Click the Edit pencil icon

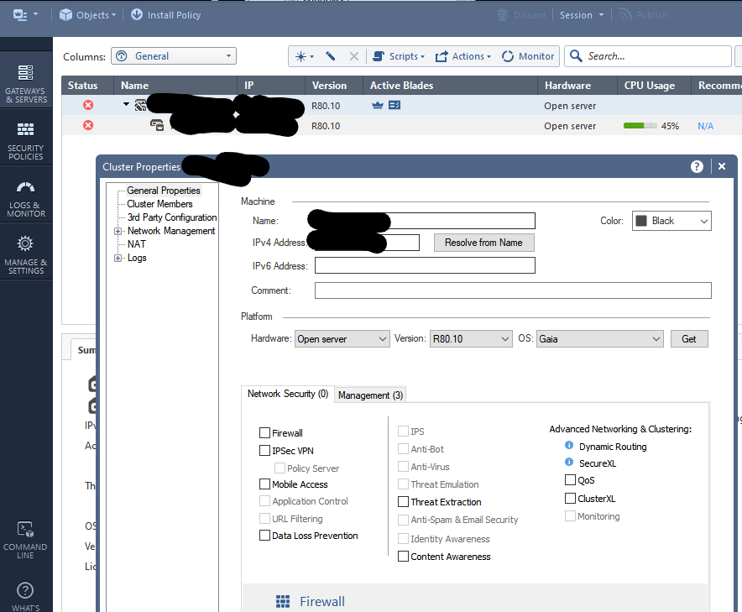(x=331, y=56)
